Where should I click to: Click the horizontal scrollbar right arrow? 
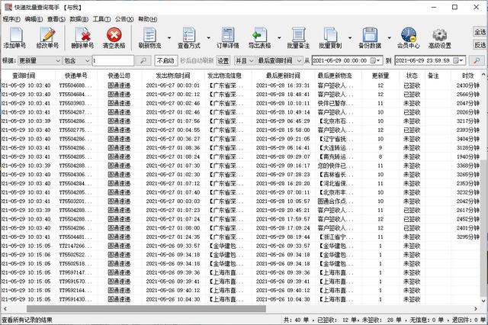(476, 309)
